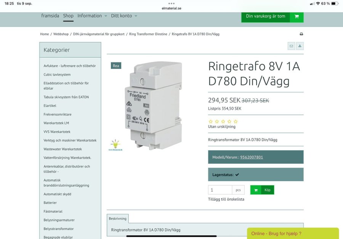The height and width of the screenshot is (239, 343).
Task: Open model number 9562007801 link
Action: (x=251, y=157)
